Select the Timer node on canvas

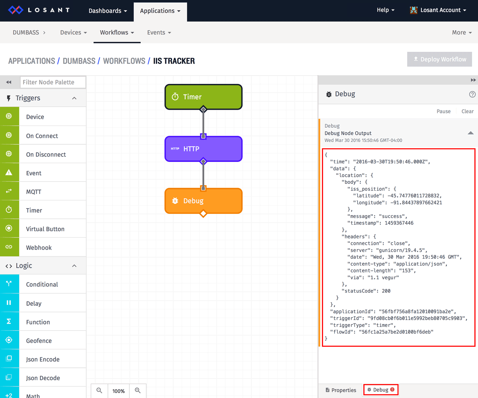(x=204, y=97)
